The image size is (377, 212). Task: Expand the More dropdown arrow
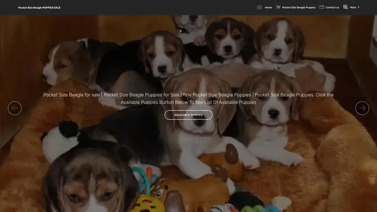coord(359,7)
